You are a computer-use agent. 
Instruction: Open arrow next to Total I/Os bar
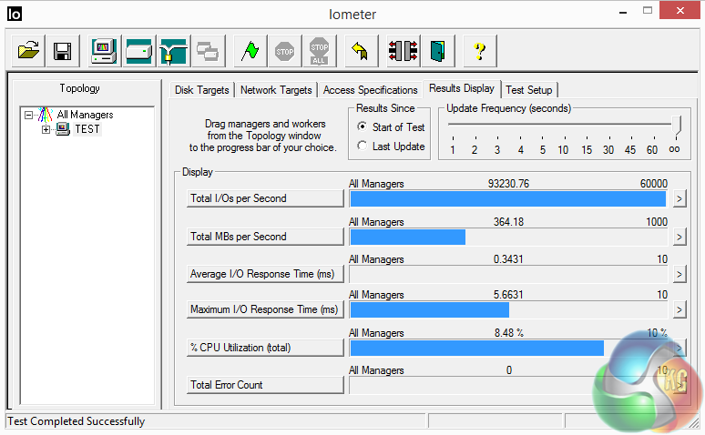pos(679,199)
